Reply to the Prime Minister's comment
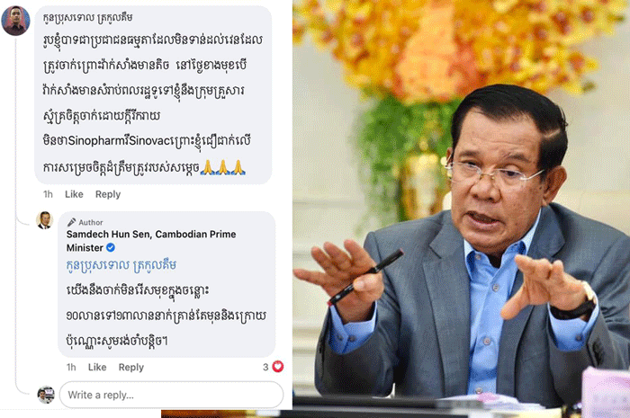 coord(131,367)
